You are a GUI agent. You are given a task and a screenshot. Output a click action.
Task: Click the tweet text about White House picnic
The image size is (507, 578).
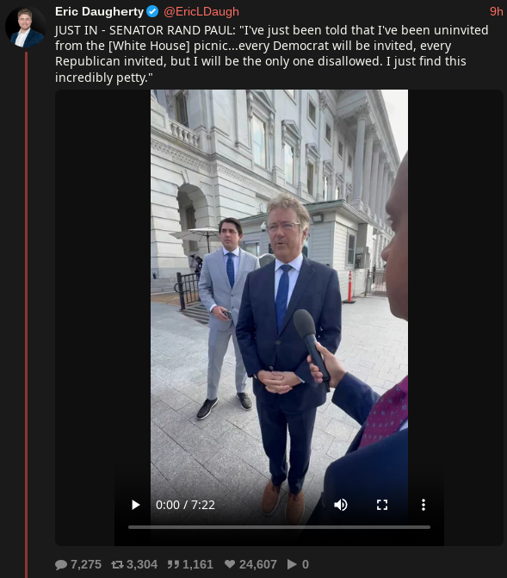click(x=271, y=53)
